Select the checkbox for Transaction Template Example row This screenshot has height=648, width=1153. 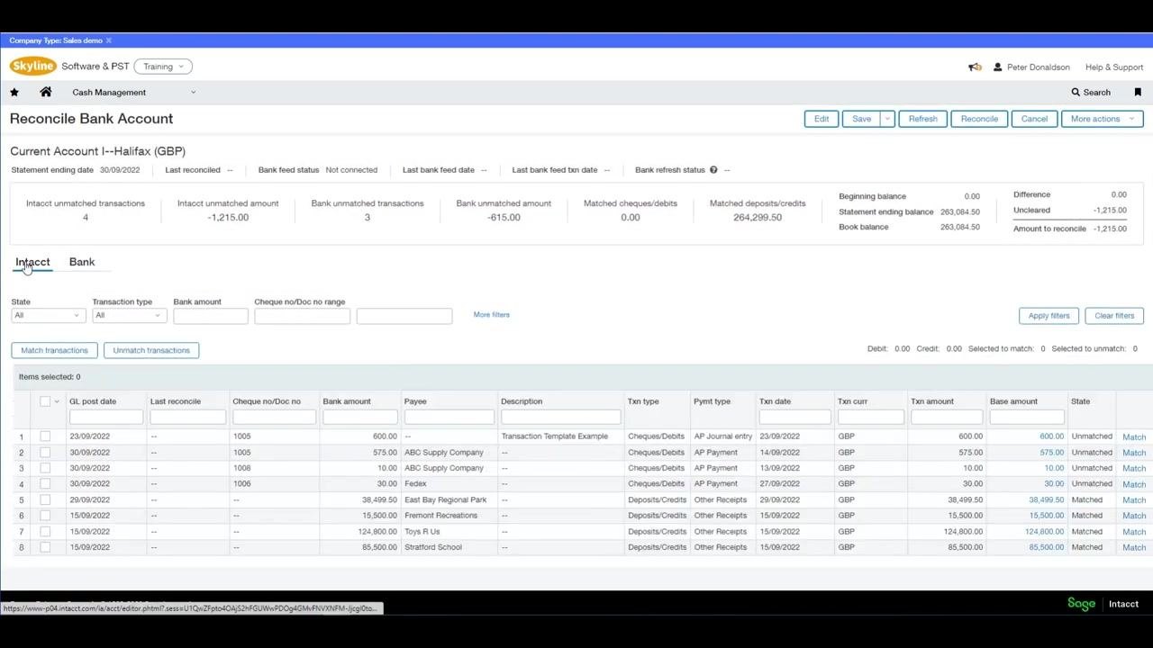(x=45, y=436)
